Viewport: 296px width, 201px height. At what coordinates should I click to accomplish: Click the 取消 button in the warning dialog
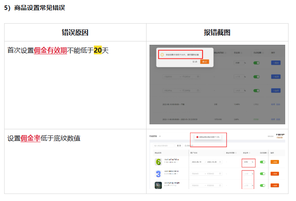(195, 61)
